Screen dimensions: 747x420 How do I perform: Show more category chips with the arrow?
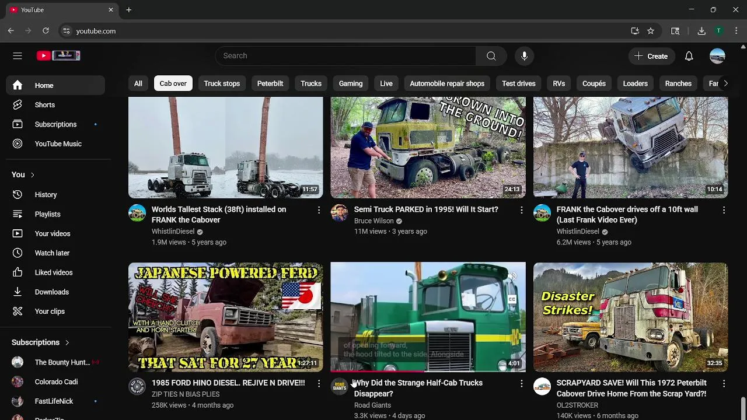725,83
